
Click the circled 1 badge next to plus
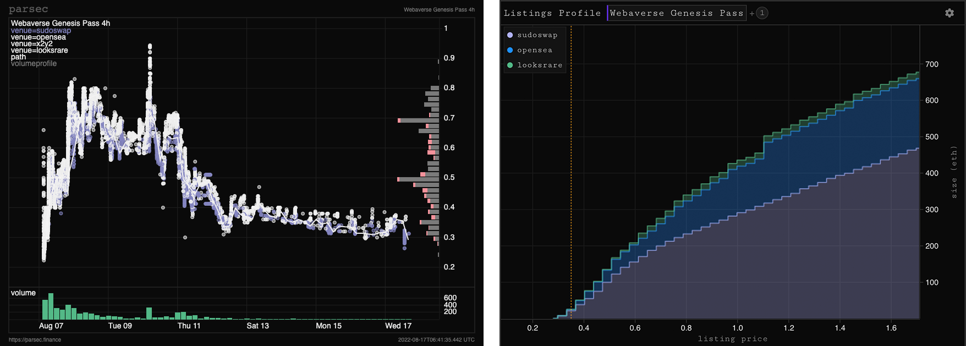pos(762,13)
